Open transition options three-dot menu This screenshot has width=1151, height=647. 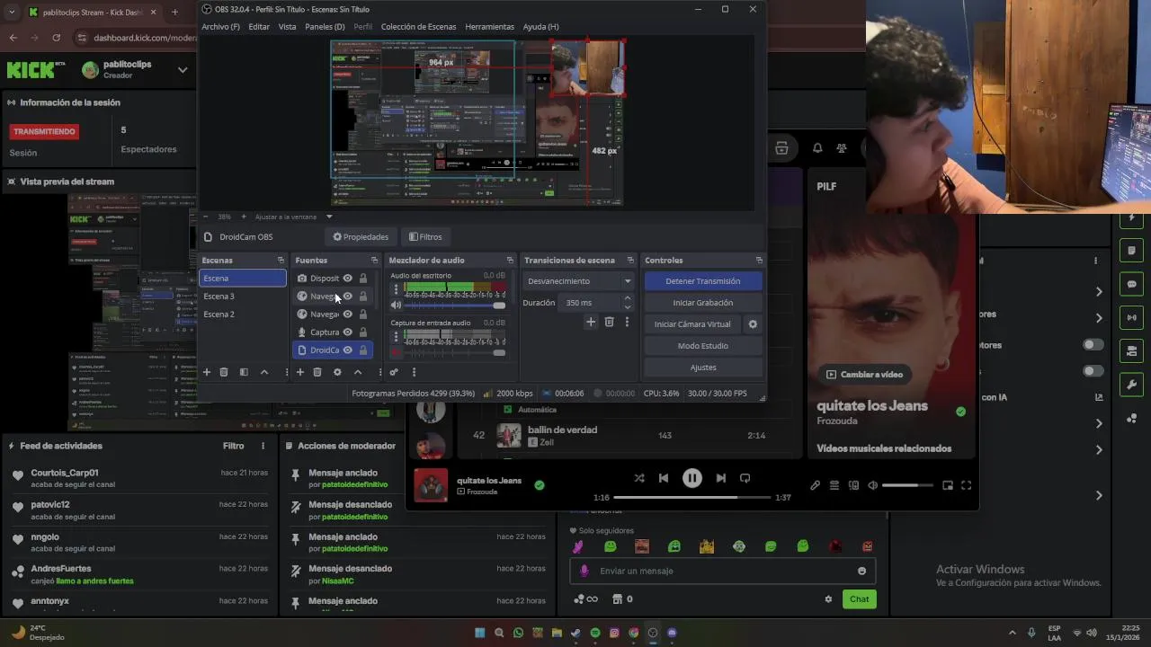(627, 322)
